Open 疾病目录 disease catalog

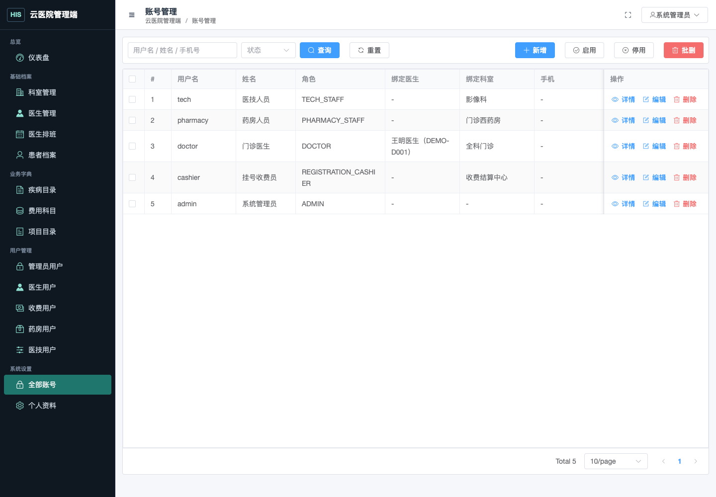[58, 190]
